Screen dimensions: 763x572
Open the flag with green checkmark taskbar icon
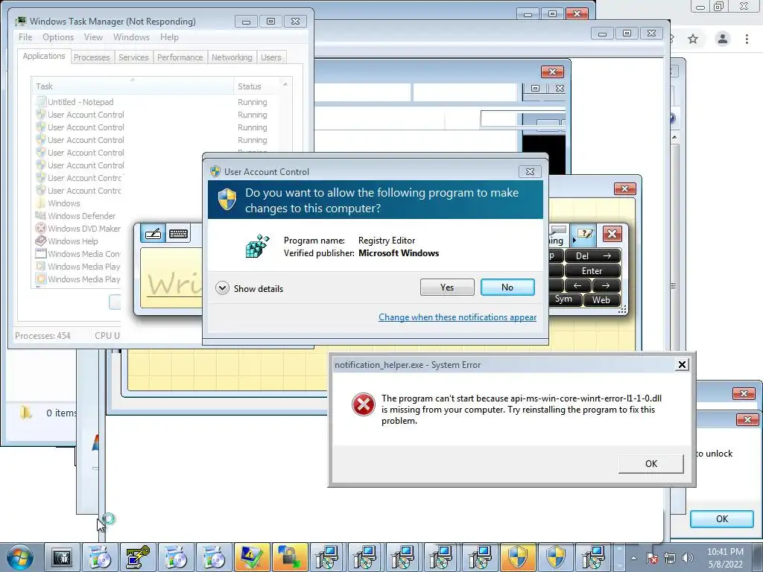point(252,557)
